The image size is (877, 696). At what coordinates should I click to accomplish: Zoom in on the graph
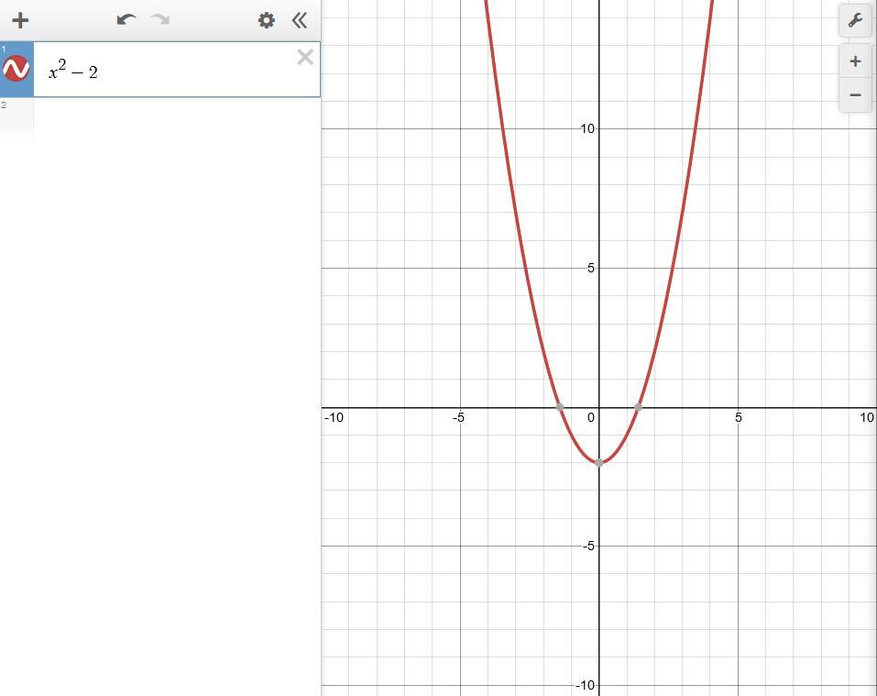click(855, 61)
